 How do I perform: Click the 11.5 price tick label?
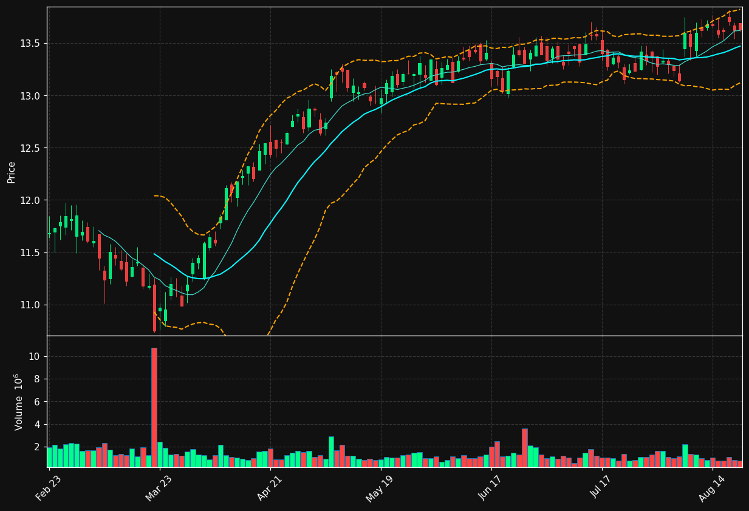(x=31, y=252)
